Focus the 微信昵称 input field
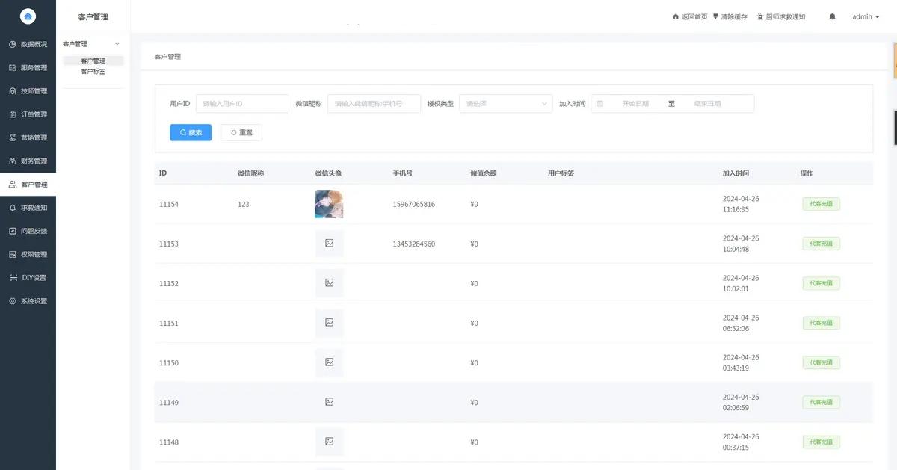Screen dimensions: 897x470 (x=374, y=104)
